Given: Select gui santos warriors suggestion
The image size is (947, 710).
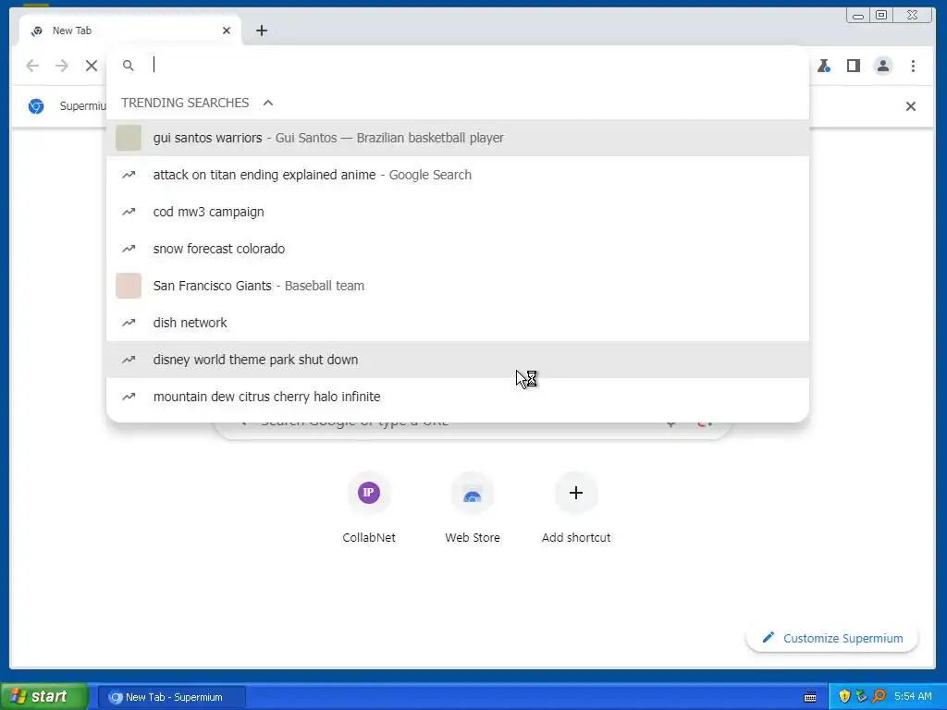Looking at the screenshot, I should (458, 138).
